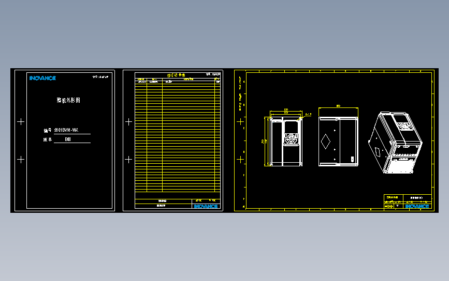Select the projection symbol in title block

388,206
